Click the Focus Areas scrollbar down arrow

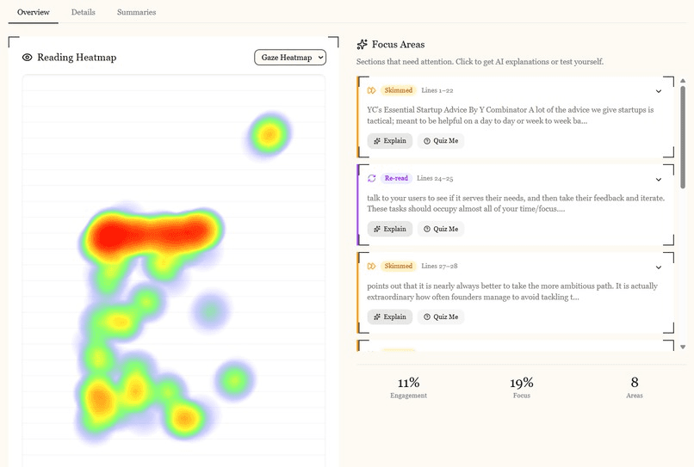(683, 347)
